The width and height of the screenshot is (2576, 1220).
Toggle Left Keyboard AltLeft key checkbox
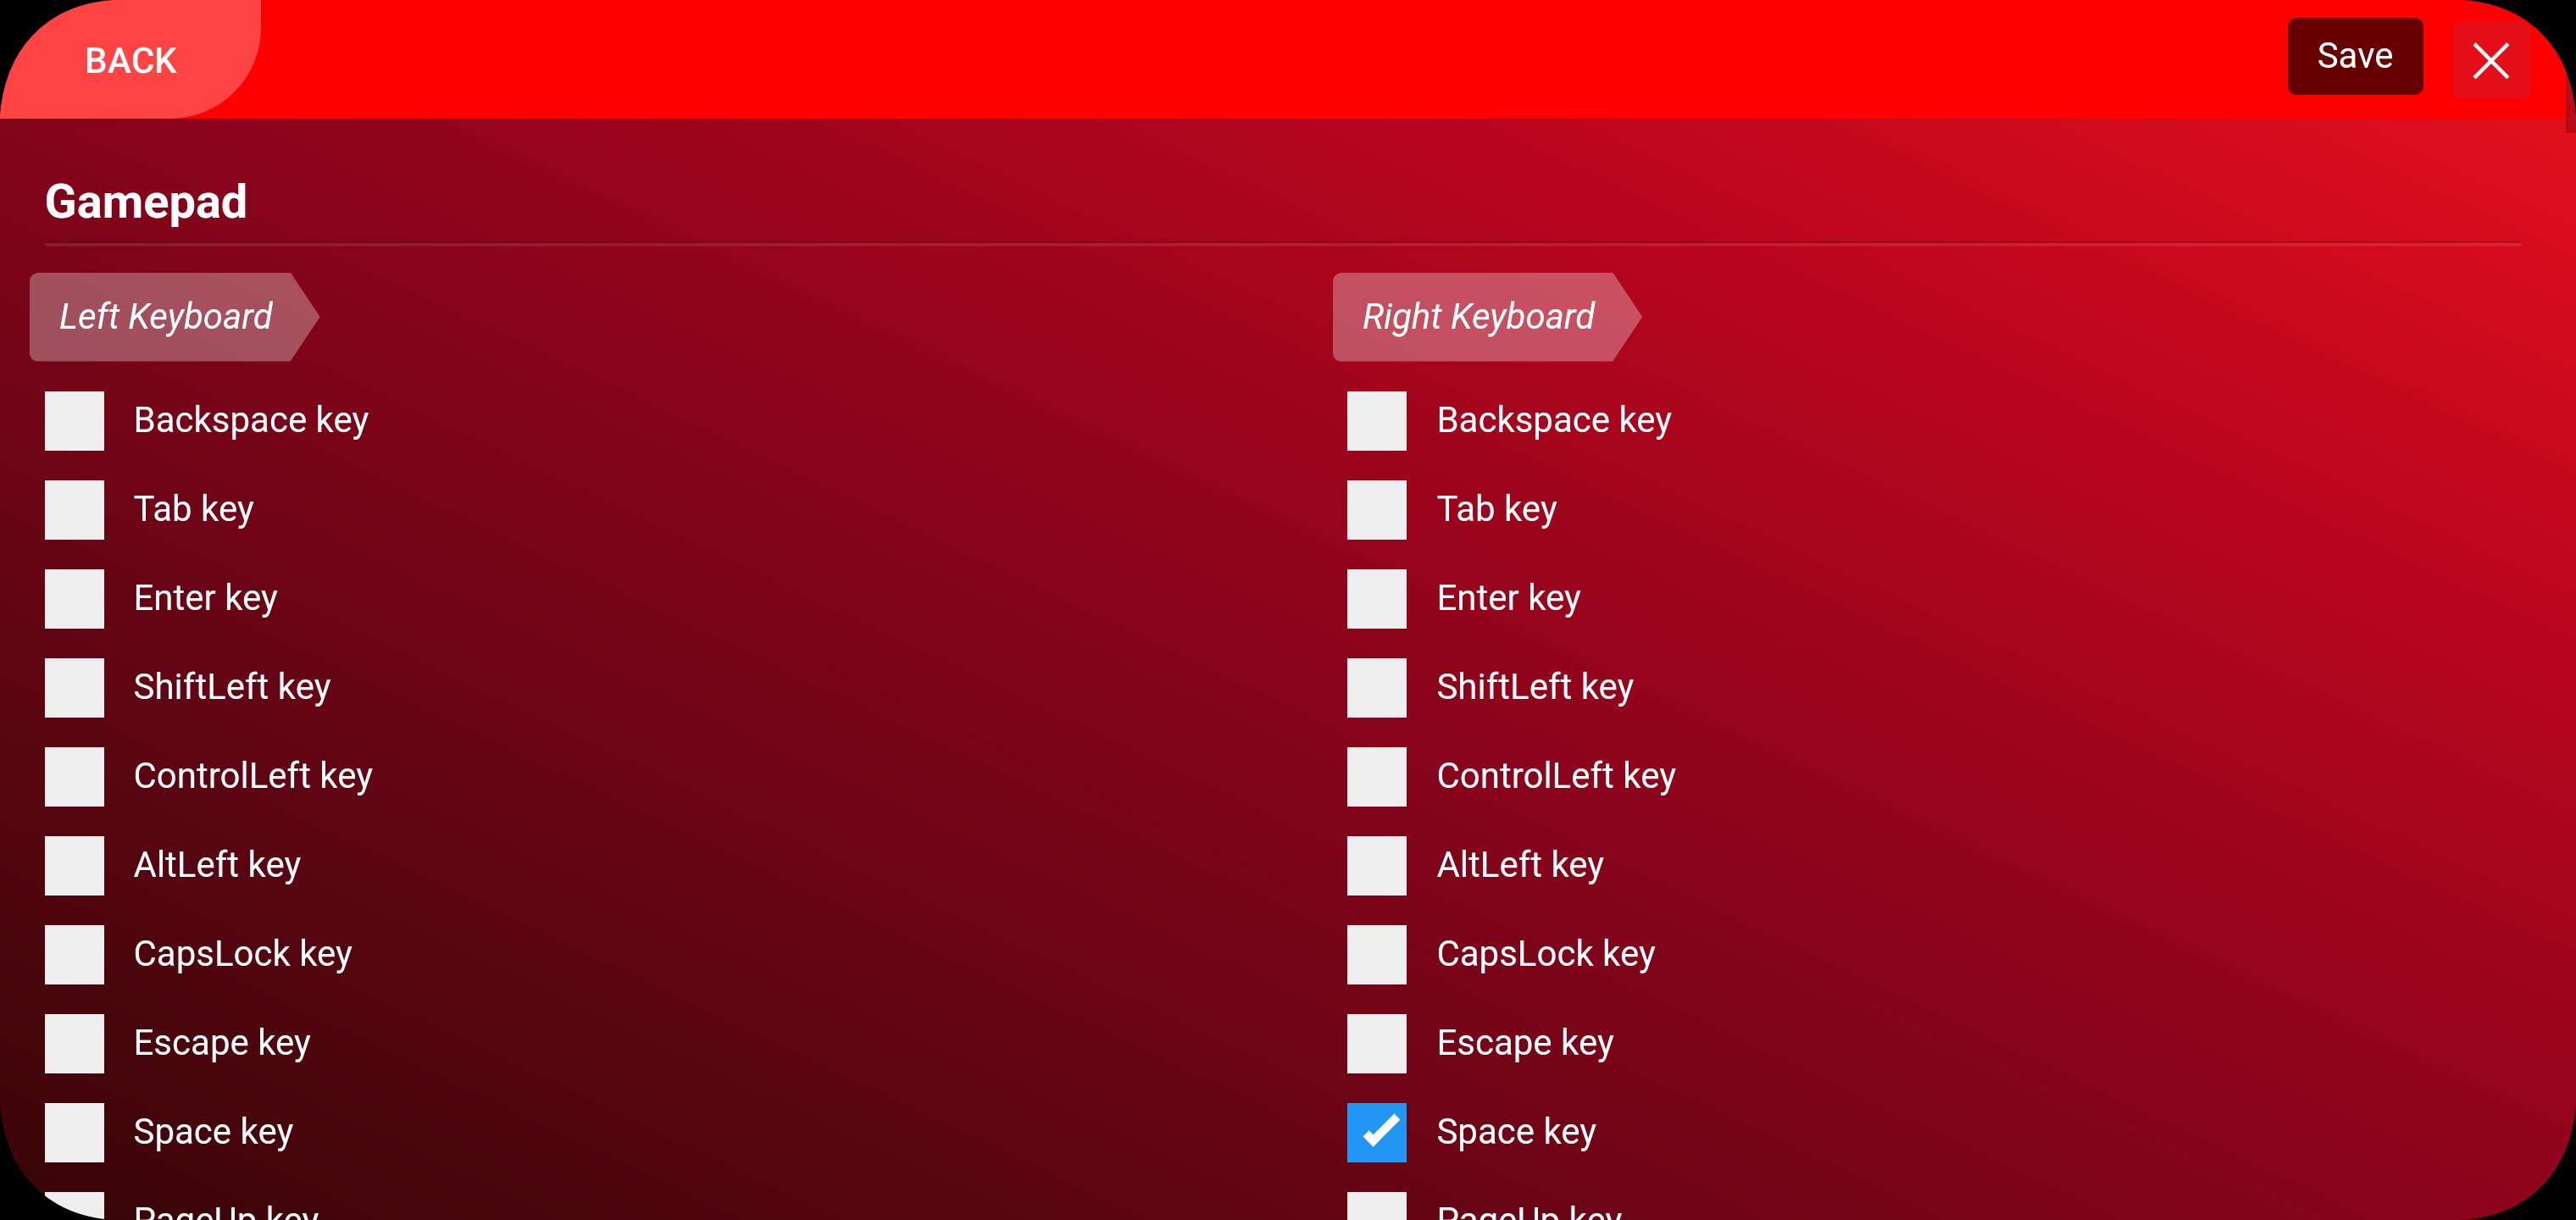(74, 865)
